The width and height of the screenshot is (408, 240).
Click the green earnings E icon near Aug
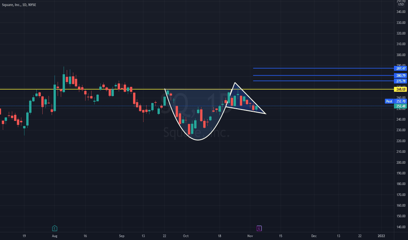[55, 228]
